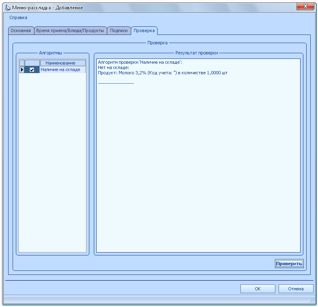318x307 pixels.
Task: Click the application icon in title bar
Action: (x=8, y=8)
